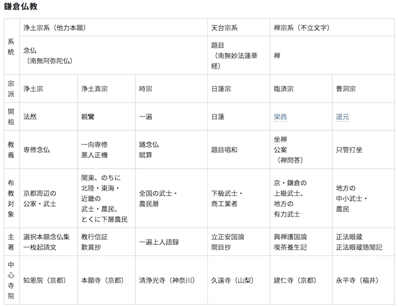The image size is (398, 307).
Task: Click the 一向専修 悪人正機 cell
Action: (106, 150)
